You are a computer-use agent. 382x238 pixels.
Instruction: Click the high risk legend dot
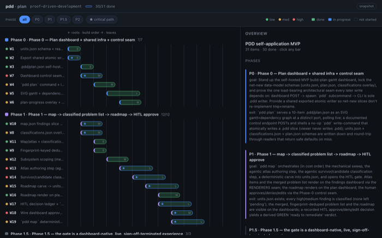[294, 20]
